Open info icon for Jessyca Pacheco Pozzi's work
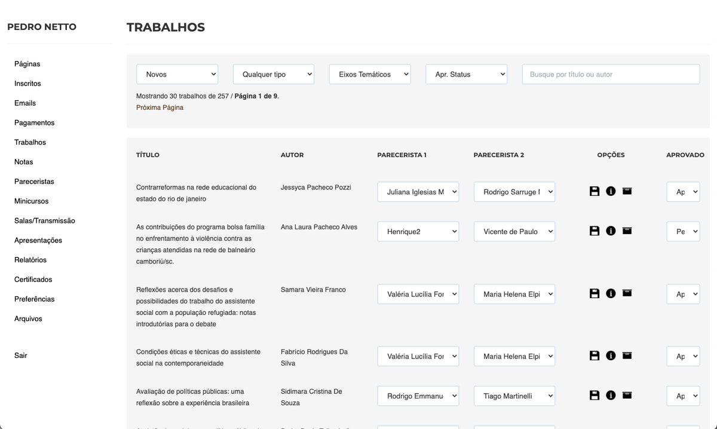The height and width of the screenshot is (429, 717). point(611,191)
